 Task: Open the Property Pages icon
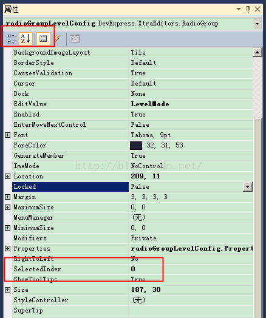tap(75, 39)
